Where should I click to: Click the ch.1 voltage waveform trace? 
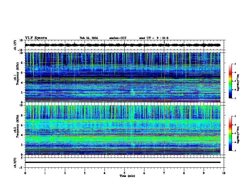[122, 45]
